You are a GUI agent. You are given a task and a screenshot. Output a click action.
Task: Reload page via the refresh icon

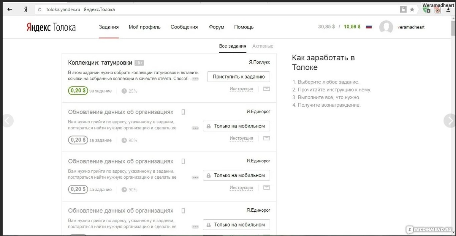(40, 9)
